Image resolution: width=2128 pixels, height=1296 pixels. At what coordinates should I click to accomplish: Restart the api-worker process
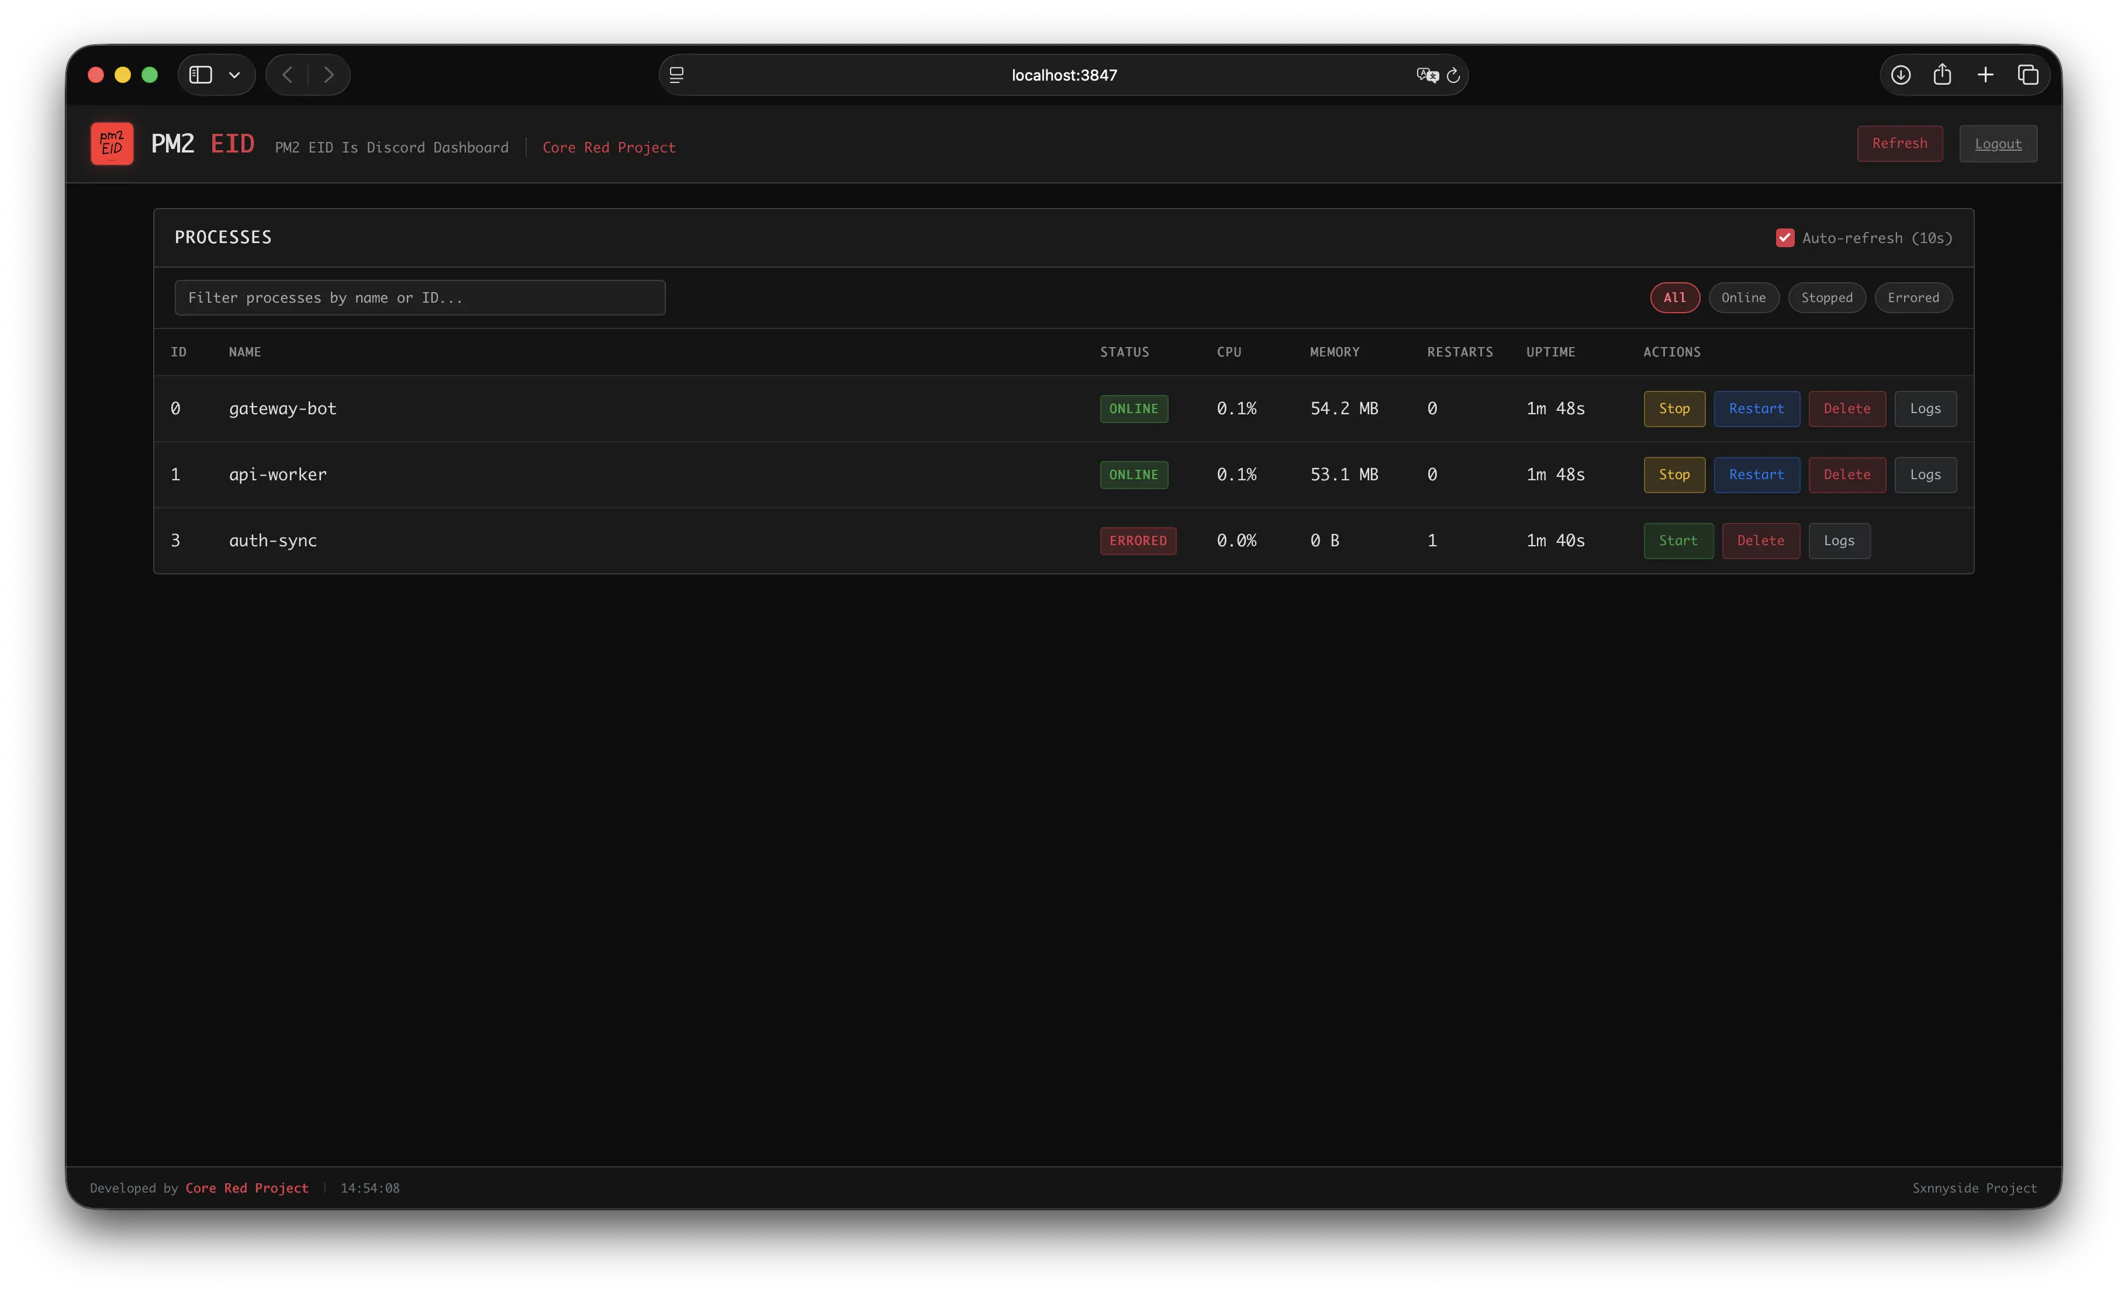1756,475
